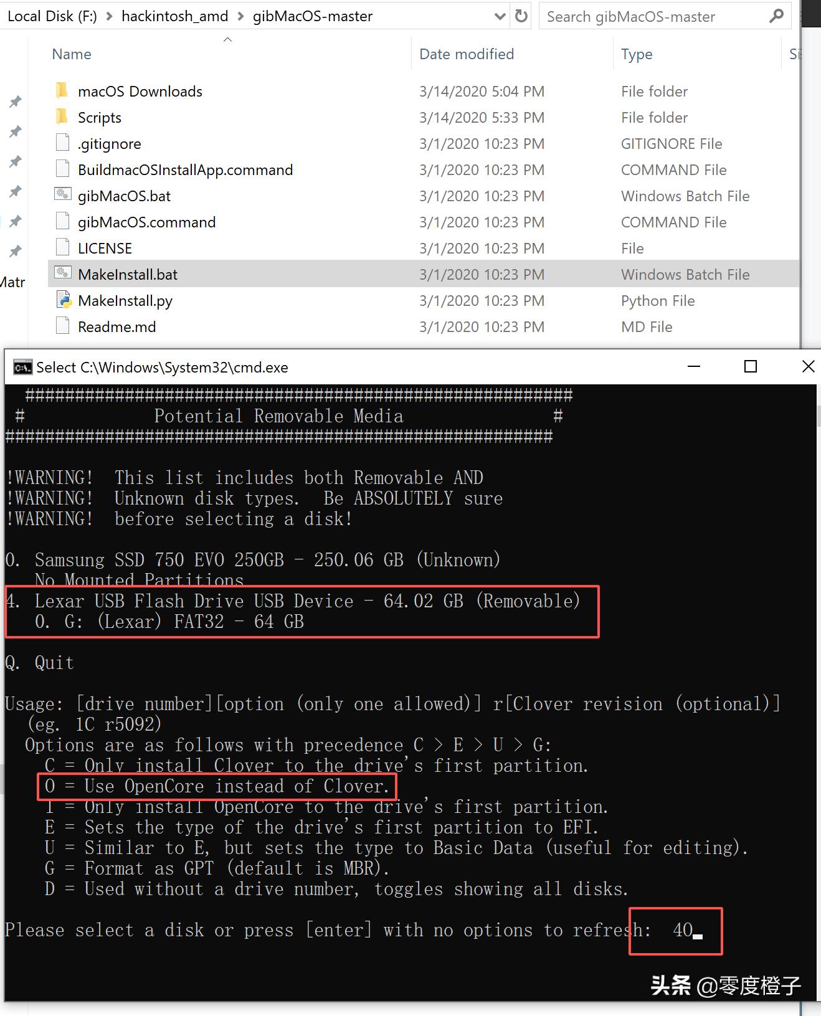Select the BuildmacOSInstallApp.command file icon
Image resolution: width=821 pixels, height=1016 pixels.
(x=62, y=169)
